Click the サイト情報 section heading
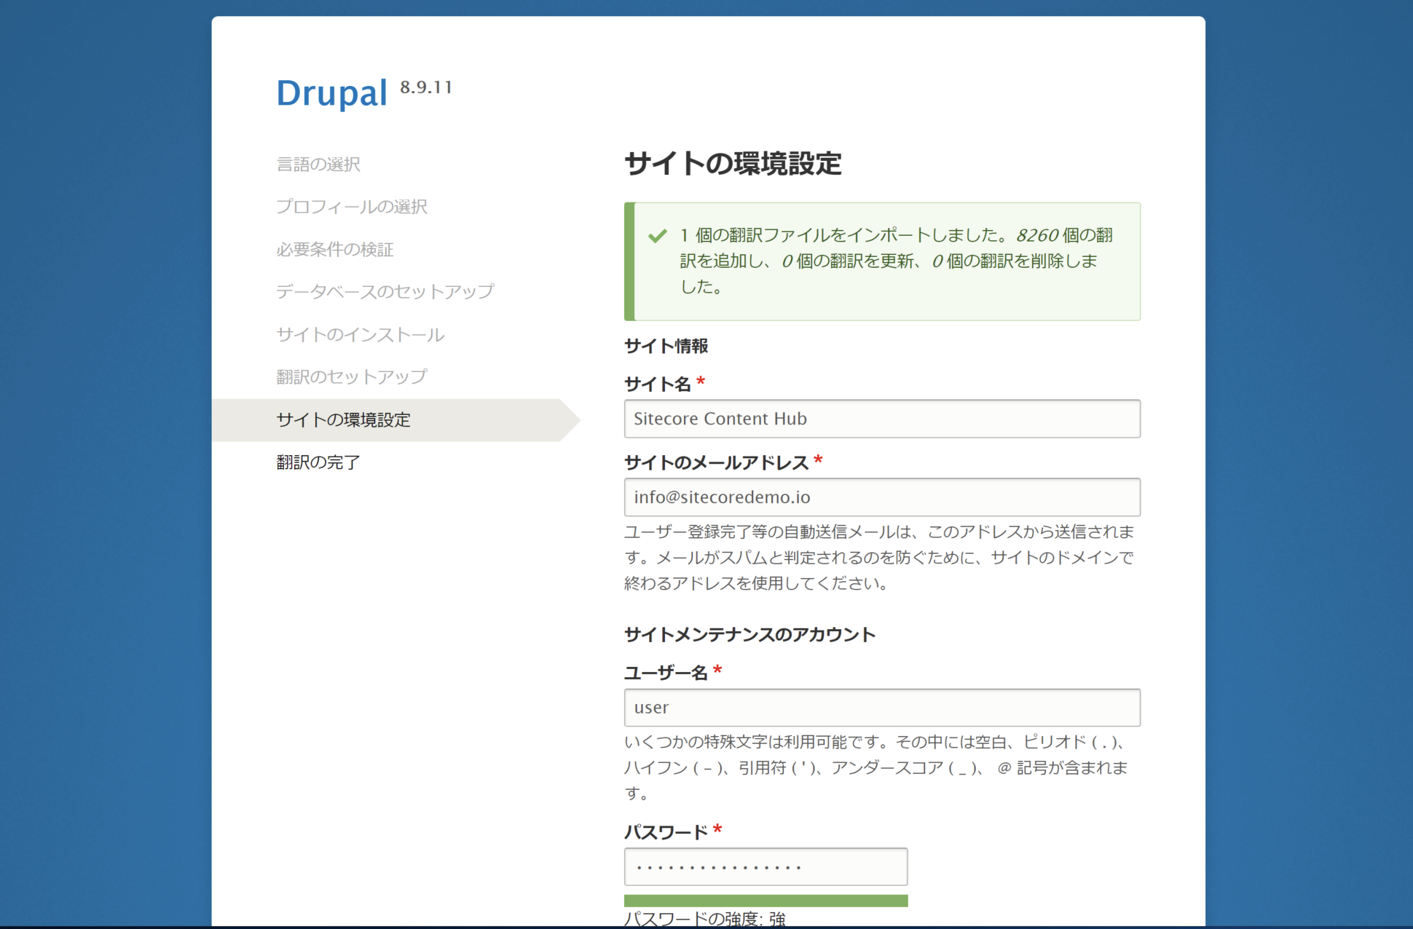 tap(666, 347)
